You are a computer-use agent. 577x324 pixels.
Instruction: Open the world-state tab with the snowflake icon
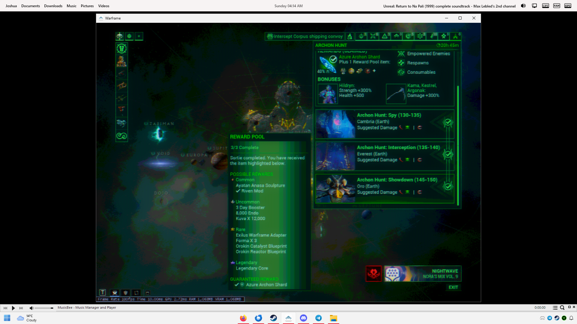[x=420, y=36]
